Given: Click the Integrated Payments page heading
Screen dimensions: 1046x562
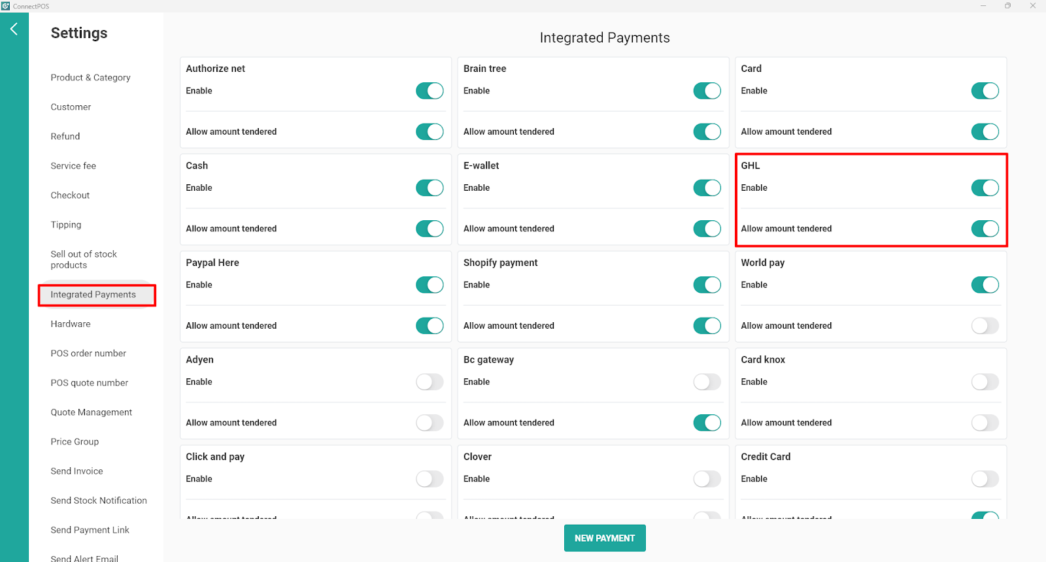Looking at the screenshot, I should click(605, 38).
